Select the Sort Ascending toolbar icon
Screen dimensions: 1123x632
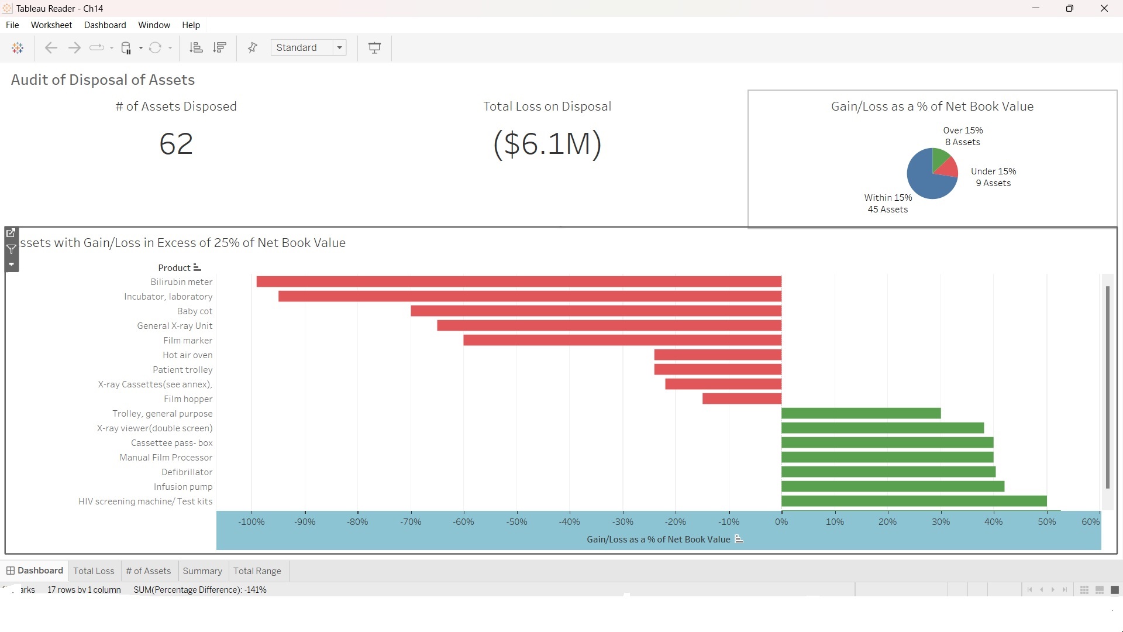click(x=196, y=47)
